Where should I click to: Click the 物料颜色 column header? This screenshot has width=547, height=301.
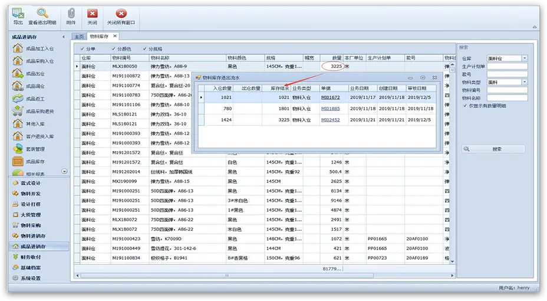point(245,58)
